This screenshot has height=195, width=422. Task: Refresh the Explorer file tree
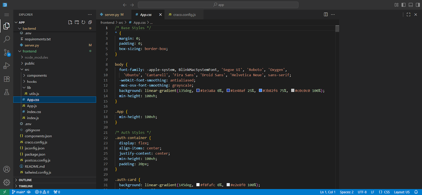83,22
